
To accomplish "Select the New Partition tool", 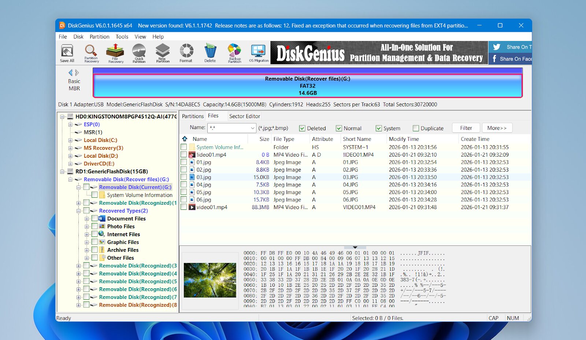I will click(x=162, y=52).
